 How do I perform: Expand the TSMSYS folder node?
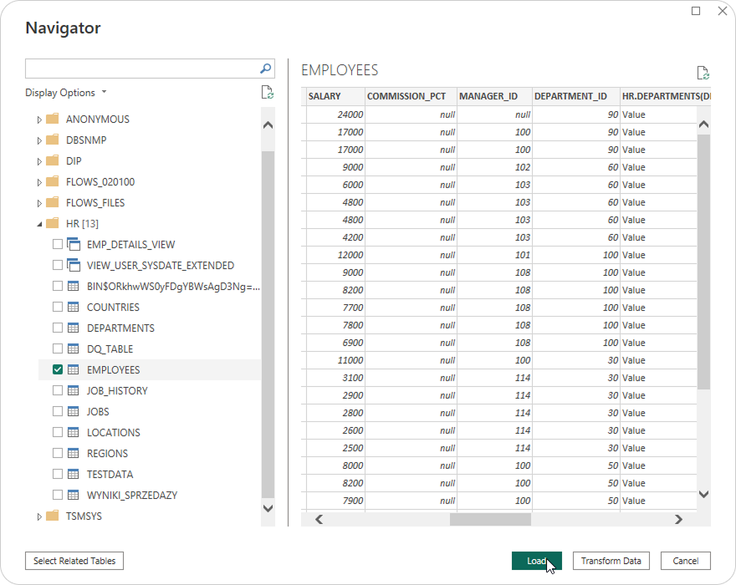39,516
